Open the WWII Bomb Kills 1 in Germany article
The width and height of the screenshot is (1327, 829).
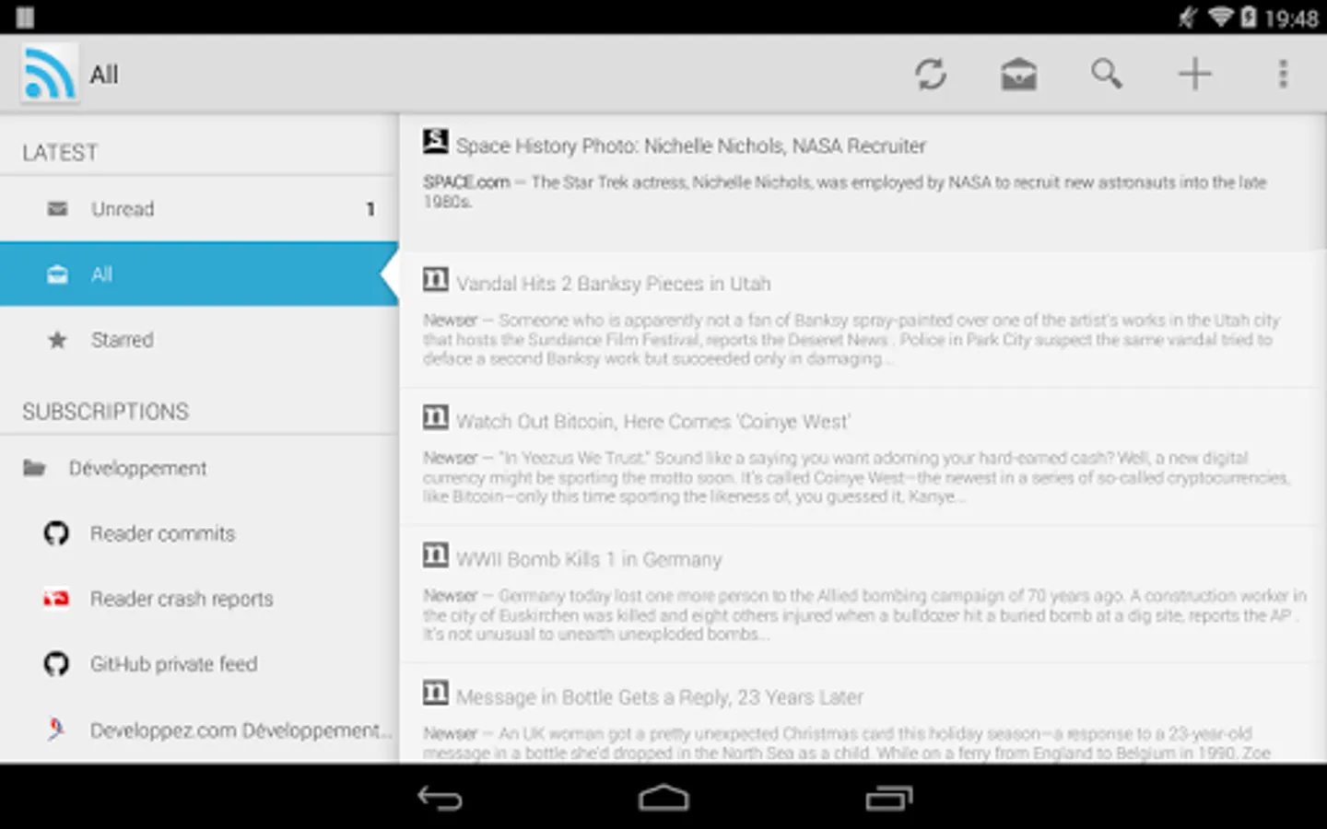pos(863,595)
